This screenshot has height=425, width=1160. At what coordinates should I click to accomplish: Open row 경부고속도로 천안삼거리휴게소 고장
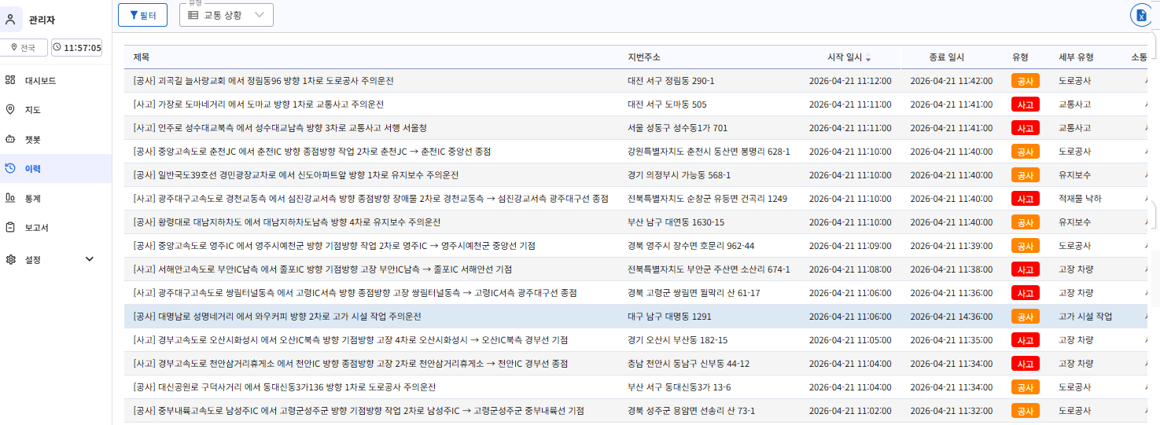tap(635, 364)
